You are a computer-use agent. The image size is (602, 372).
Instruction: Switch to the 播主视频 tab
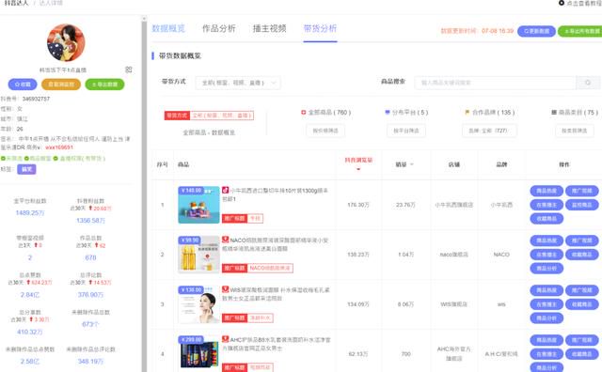270,28
